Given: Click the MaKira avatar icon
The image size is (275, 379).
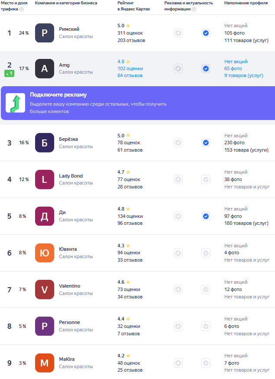Looking at the screenshot, I should pyautogui.click(x=45, y=363).
